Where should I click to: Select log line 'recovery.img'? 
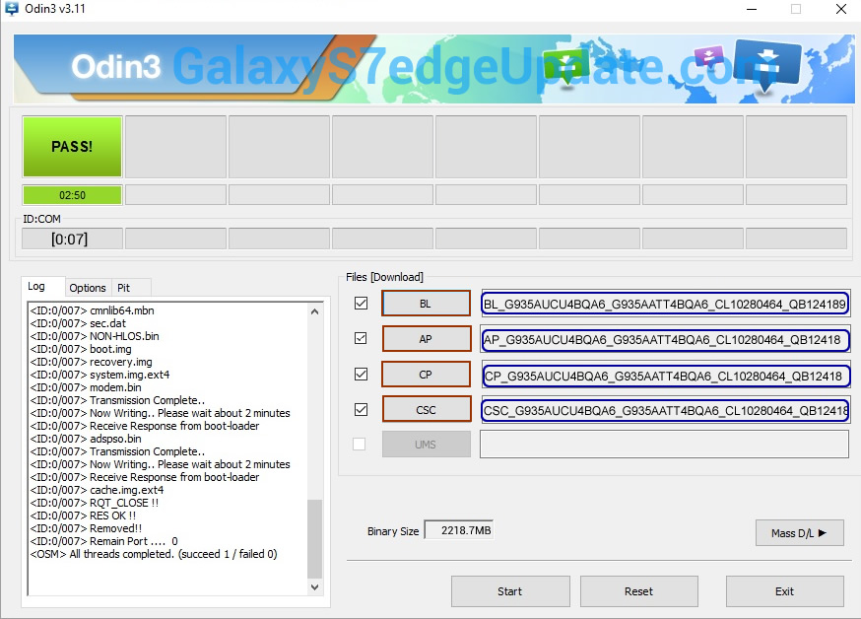[x=92, y=362]
